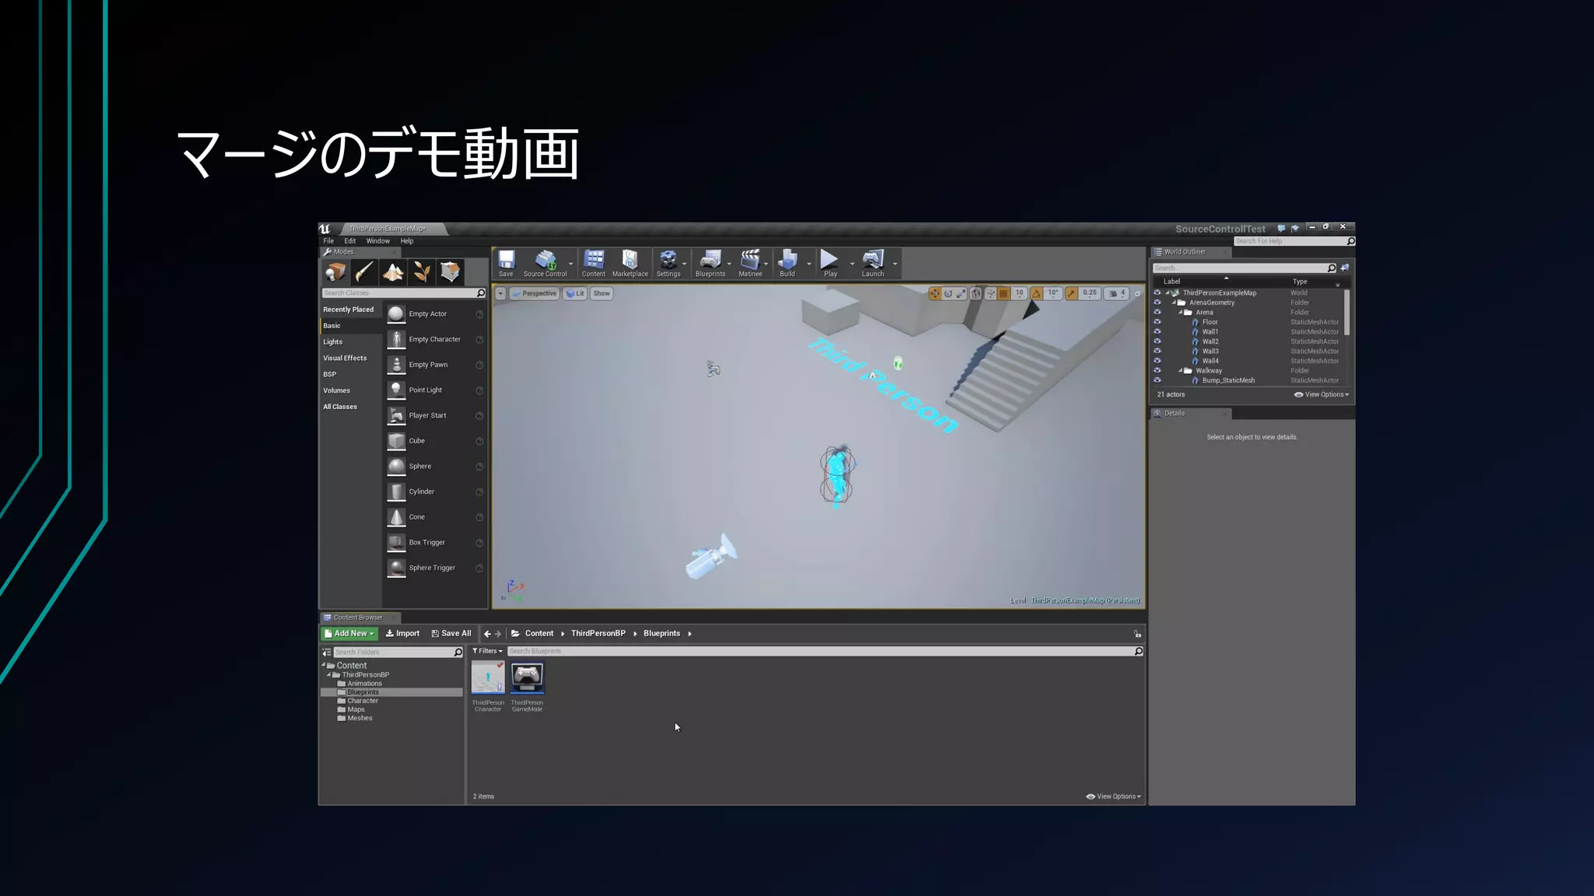
Task: Open the Help menu
Action: tap(407, 241)
